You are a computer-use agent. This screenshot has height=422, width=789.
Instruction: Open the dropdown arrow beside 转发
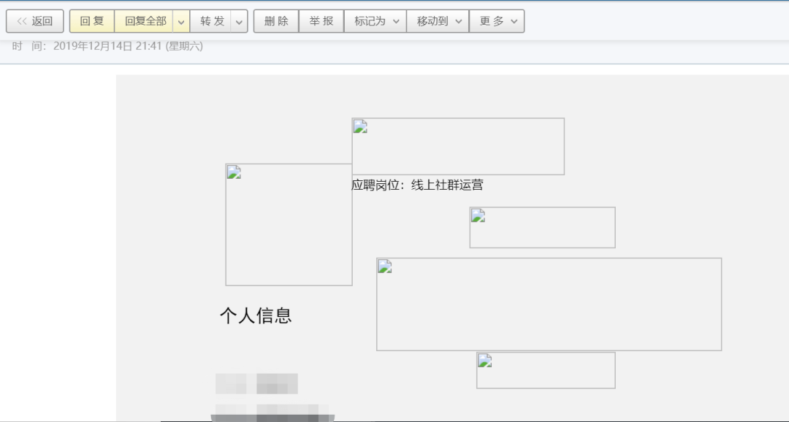(239, 20)
